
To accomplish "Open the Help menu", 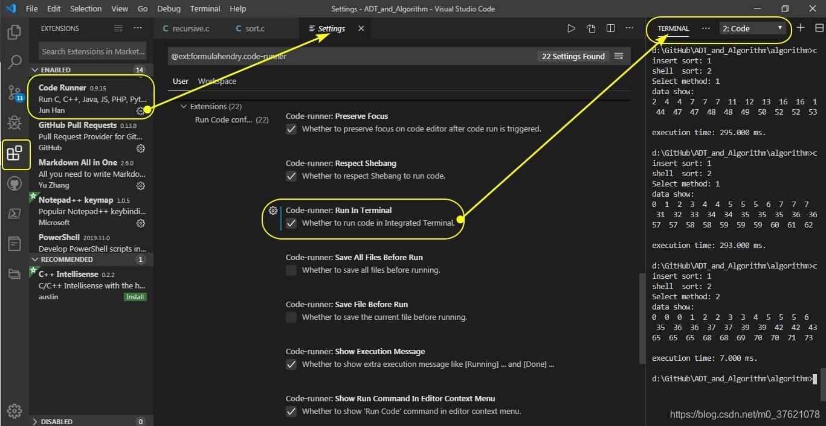I will pos(238,8).
